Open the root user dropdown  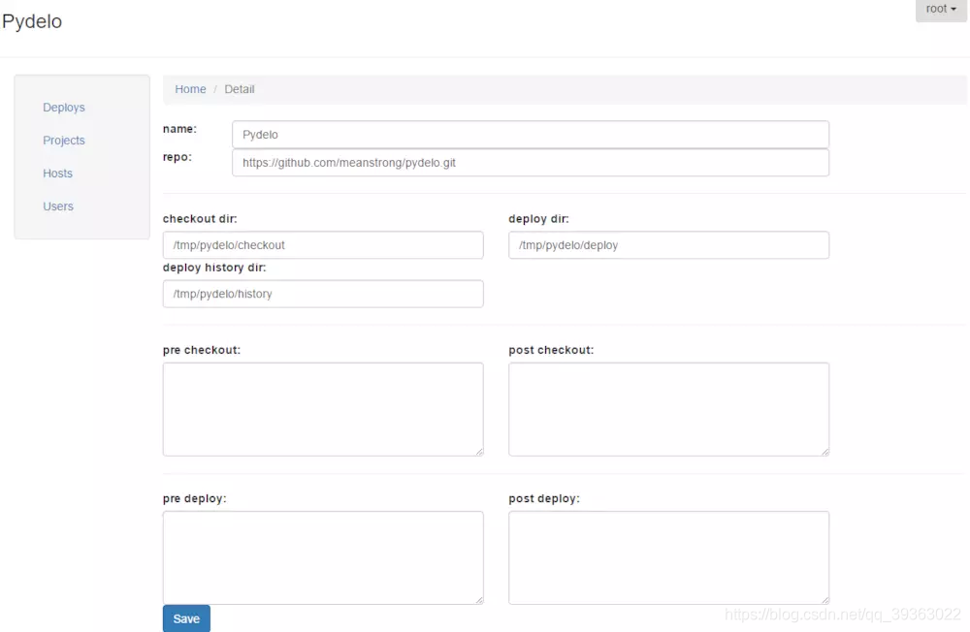click(941, 10)
